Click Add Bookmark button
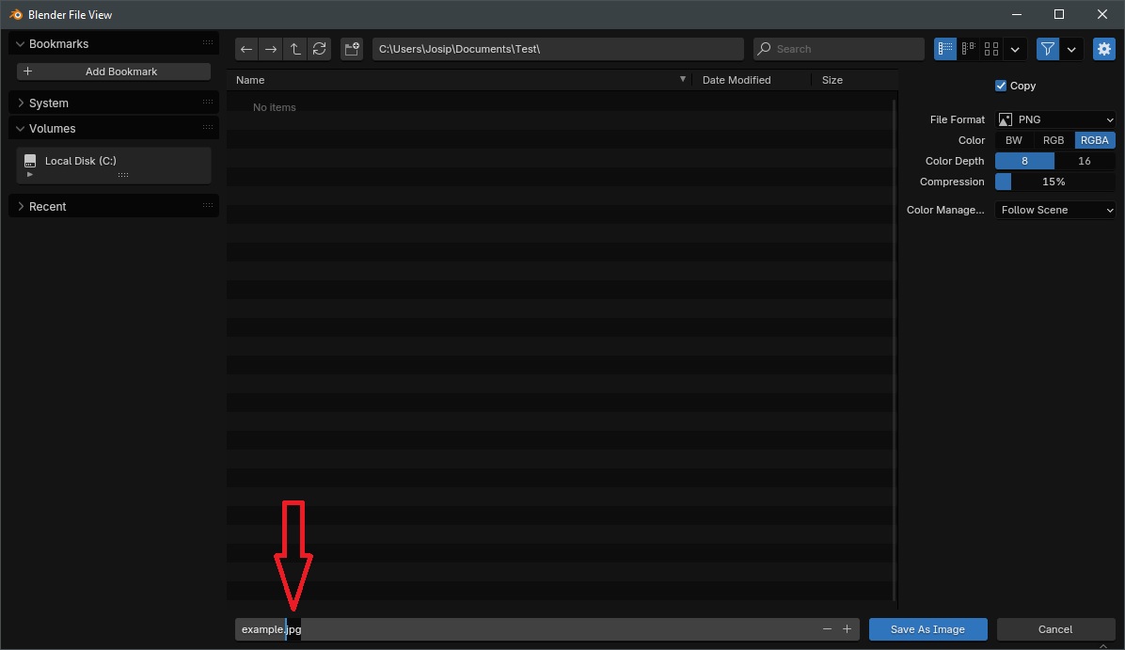 114,71
